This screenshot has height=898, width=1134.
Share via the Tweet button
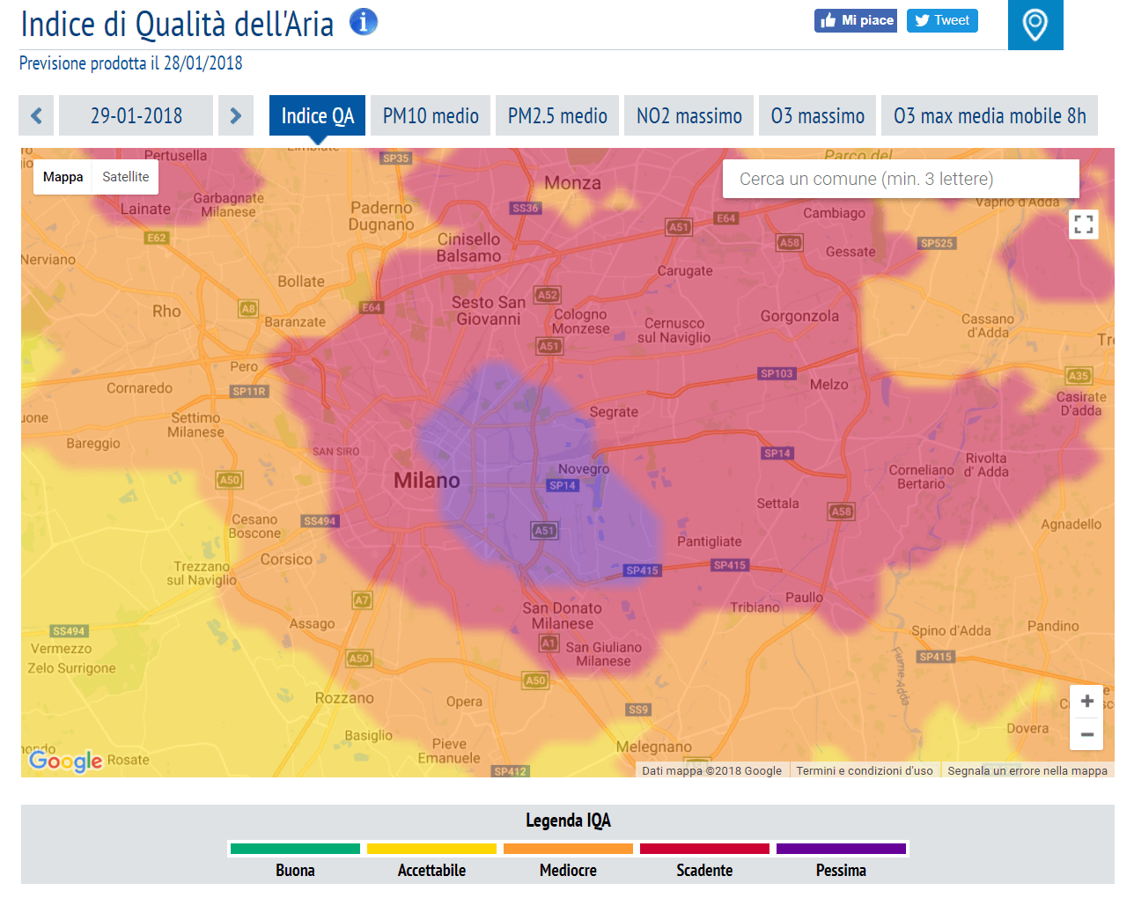tap(942, 20)
